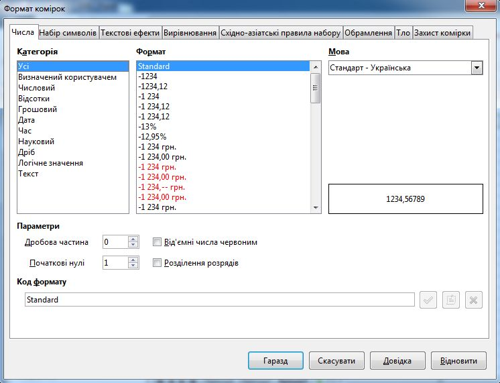Click the Код формату text field
The width and height of the screenshot is (500, 383).
(219, 300)
